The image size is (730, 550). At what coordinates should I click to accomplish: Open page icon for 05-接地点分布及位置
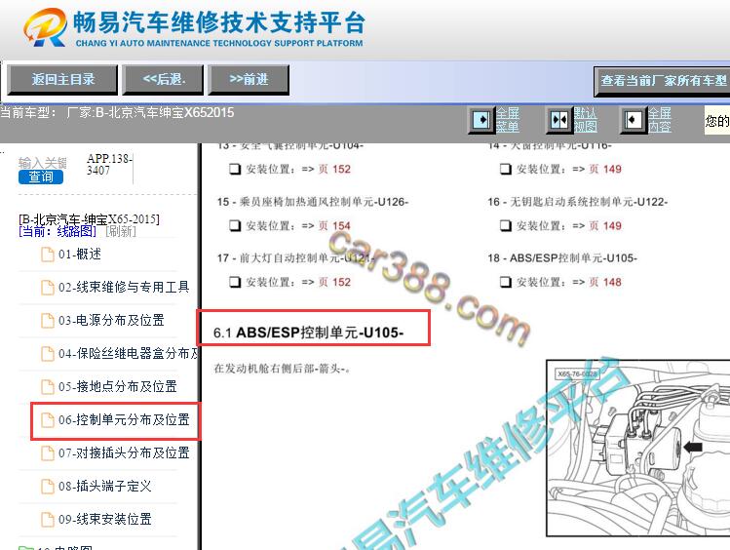47,386
